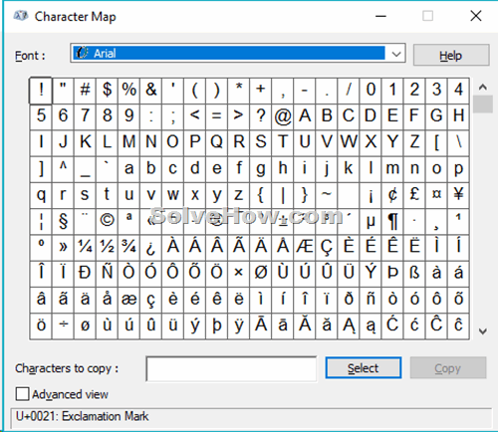498x432 pixels.
Task: Select the exclamation mark character cell
Action: coord(41,91)
